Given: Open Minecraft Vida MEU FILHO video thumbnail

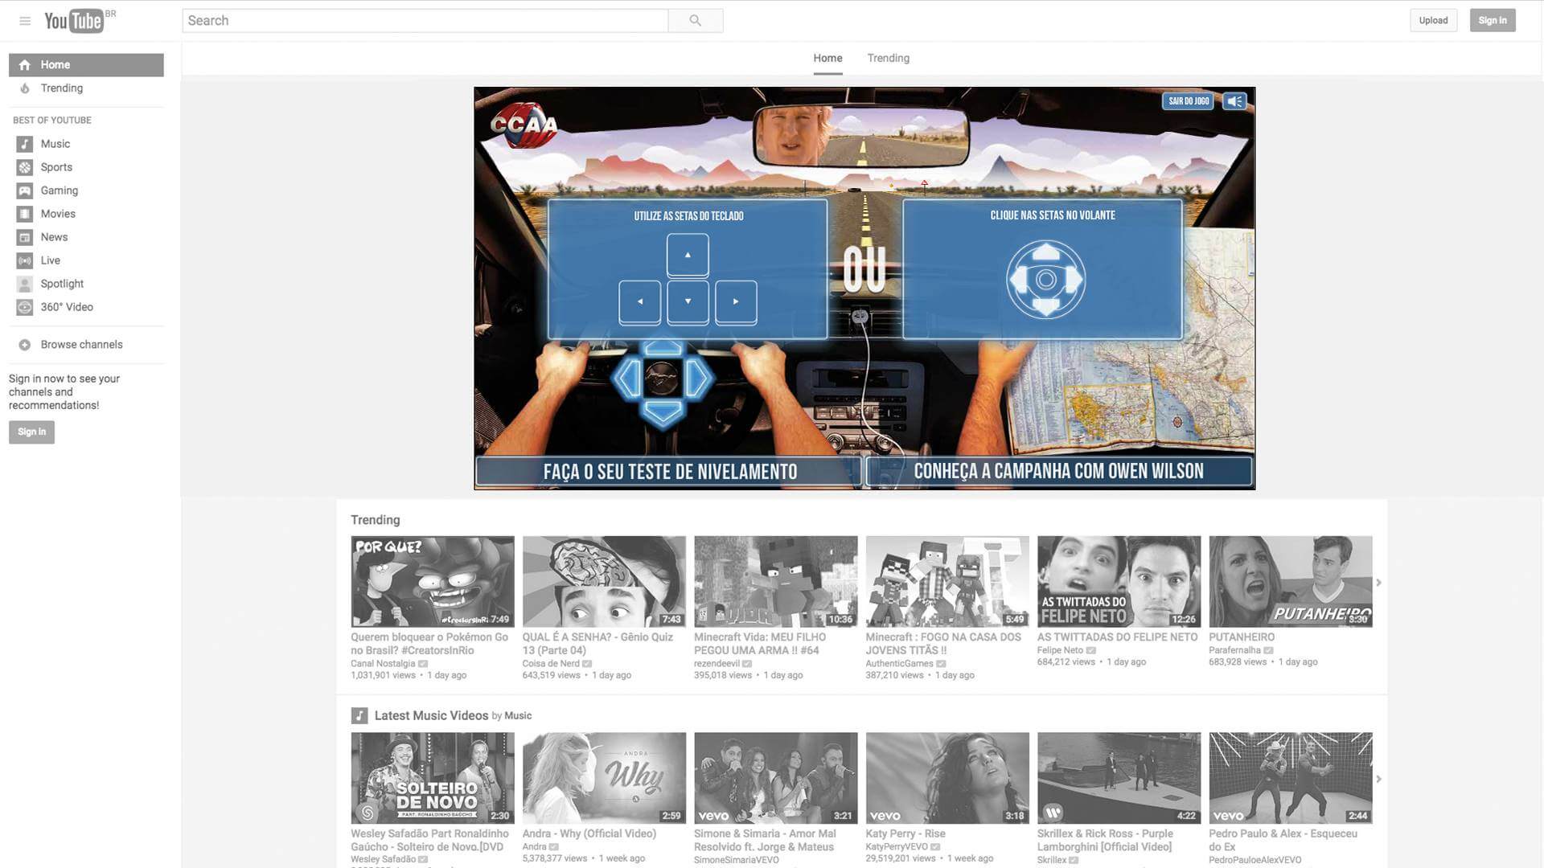Looking at the screenshot, I should pos(776,582).
